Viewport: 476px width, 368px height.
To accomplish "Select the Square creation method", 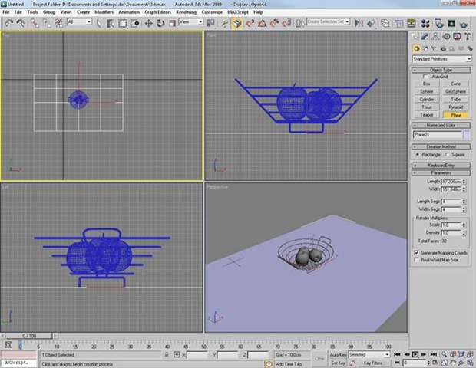I will tap(448, 153).
